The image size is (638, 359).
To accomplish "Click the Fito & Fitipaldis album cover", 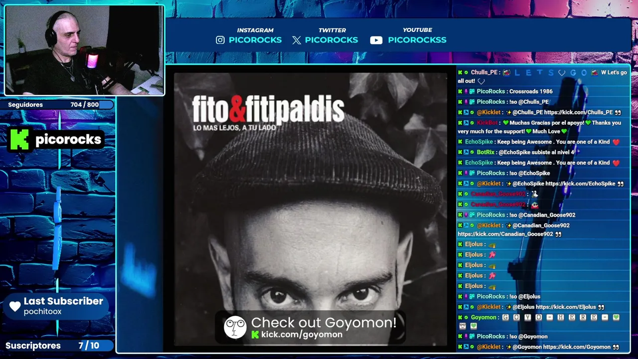I will tap(311, 209).
